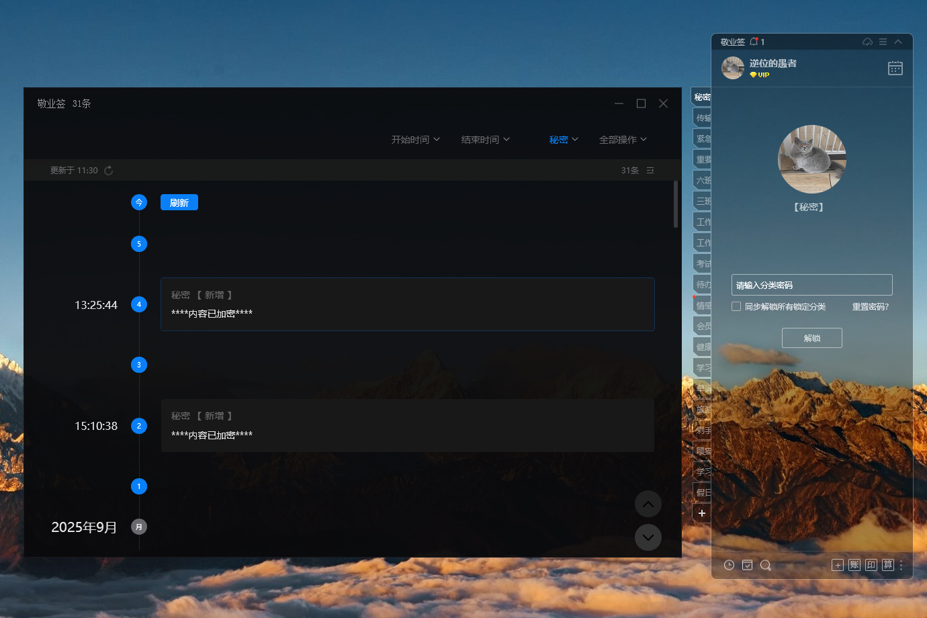Select the 重要 category side tab
This screenshot has width=927, height=618.
pos(703,159)
